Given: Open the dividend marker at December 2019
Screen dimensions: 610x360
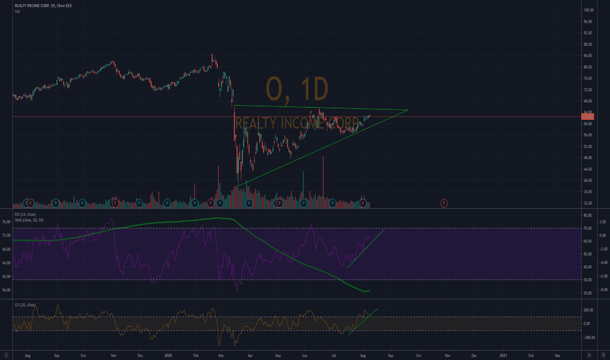Looking at the screenshot, I should [x=139, y=203].
